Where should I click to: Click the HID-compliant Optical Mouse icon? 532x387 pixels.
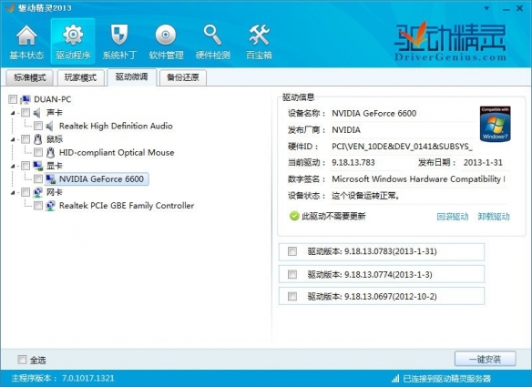(x=50, y=153)
